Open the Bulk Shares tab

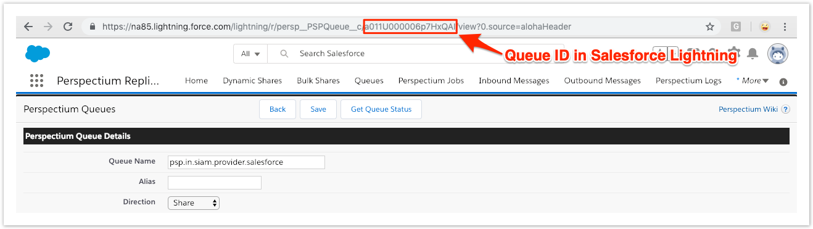tap(318, 81)
